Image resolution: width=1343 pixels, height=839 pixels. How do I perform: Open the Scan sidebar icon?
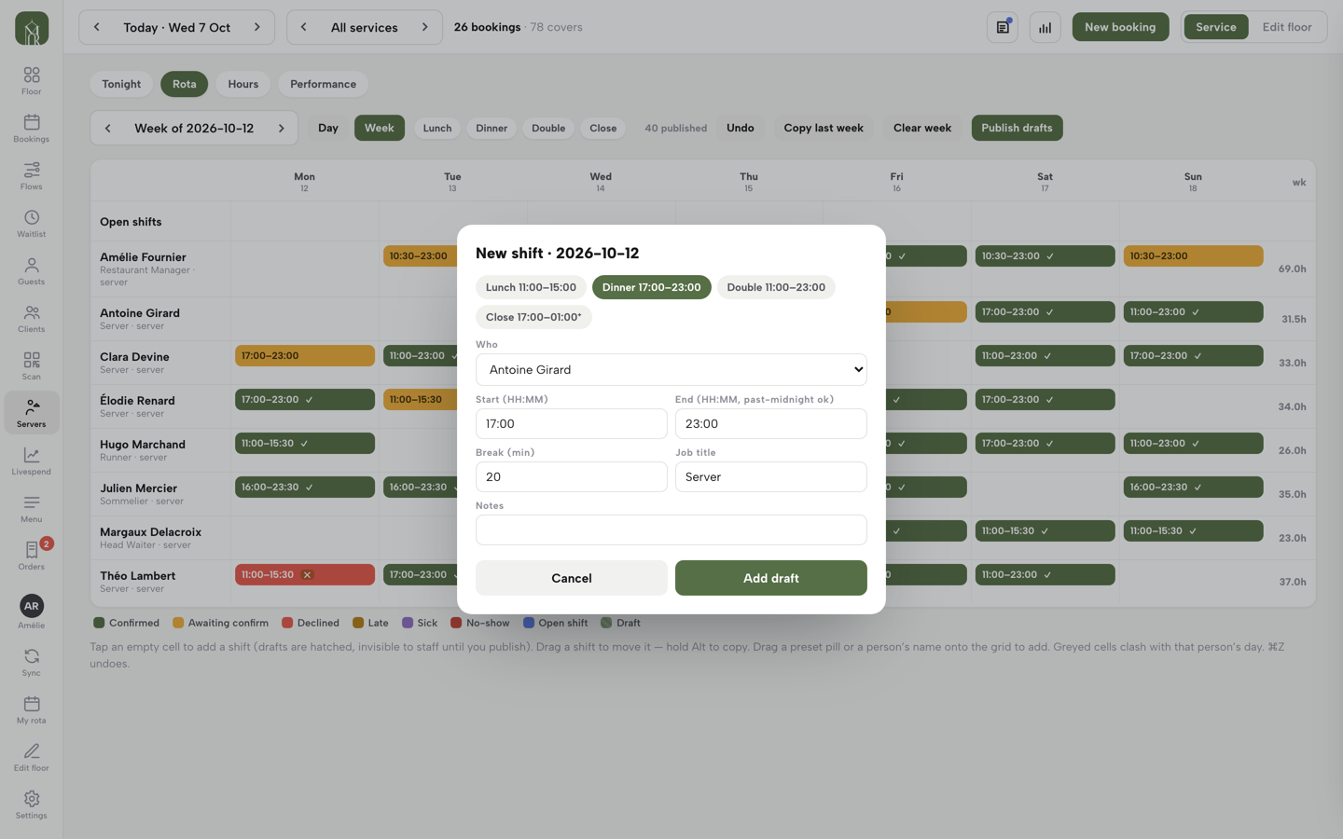tap(32, 365)
